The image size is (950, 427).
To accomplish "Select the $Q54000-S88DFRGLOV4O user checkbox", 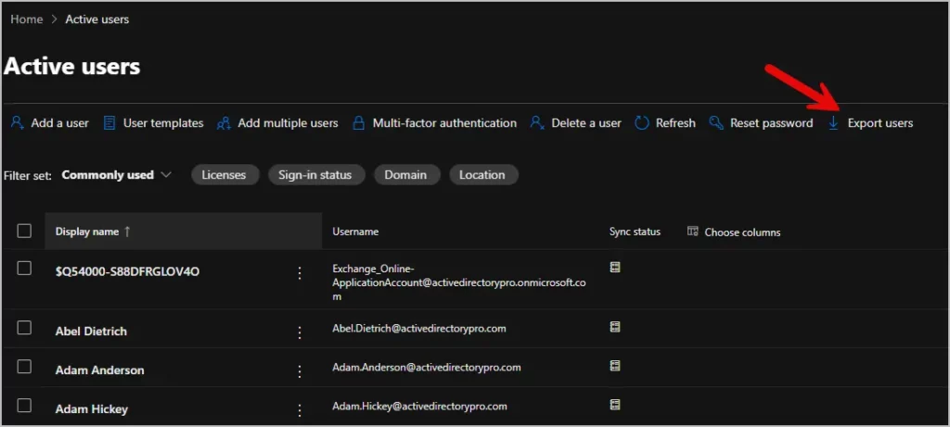I will click(24, 268).
